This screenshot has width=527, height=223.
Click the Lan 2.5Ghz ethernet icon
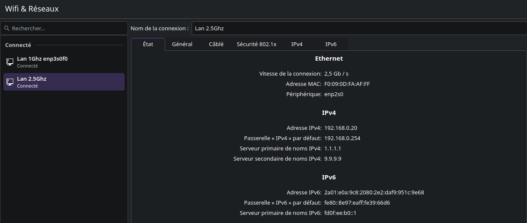(x=10, y=82)
